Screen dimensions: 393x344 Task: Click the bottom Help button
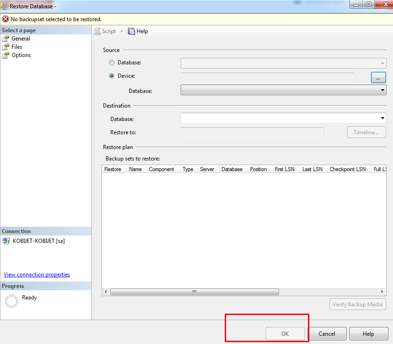369,334
